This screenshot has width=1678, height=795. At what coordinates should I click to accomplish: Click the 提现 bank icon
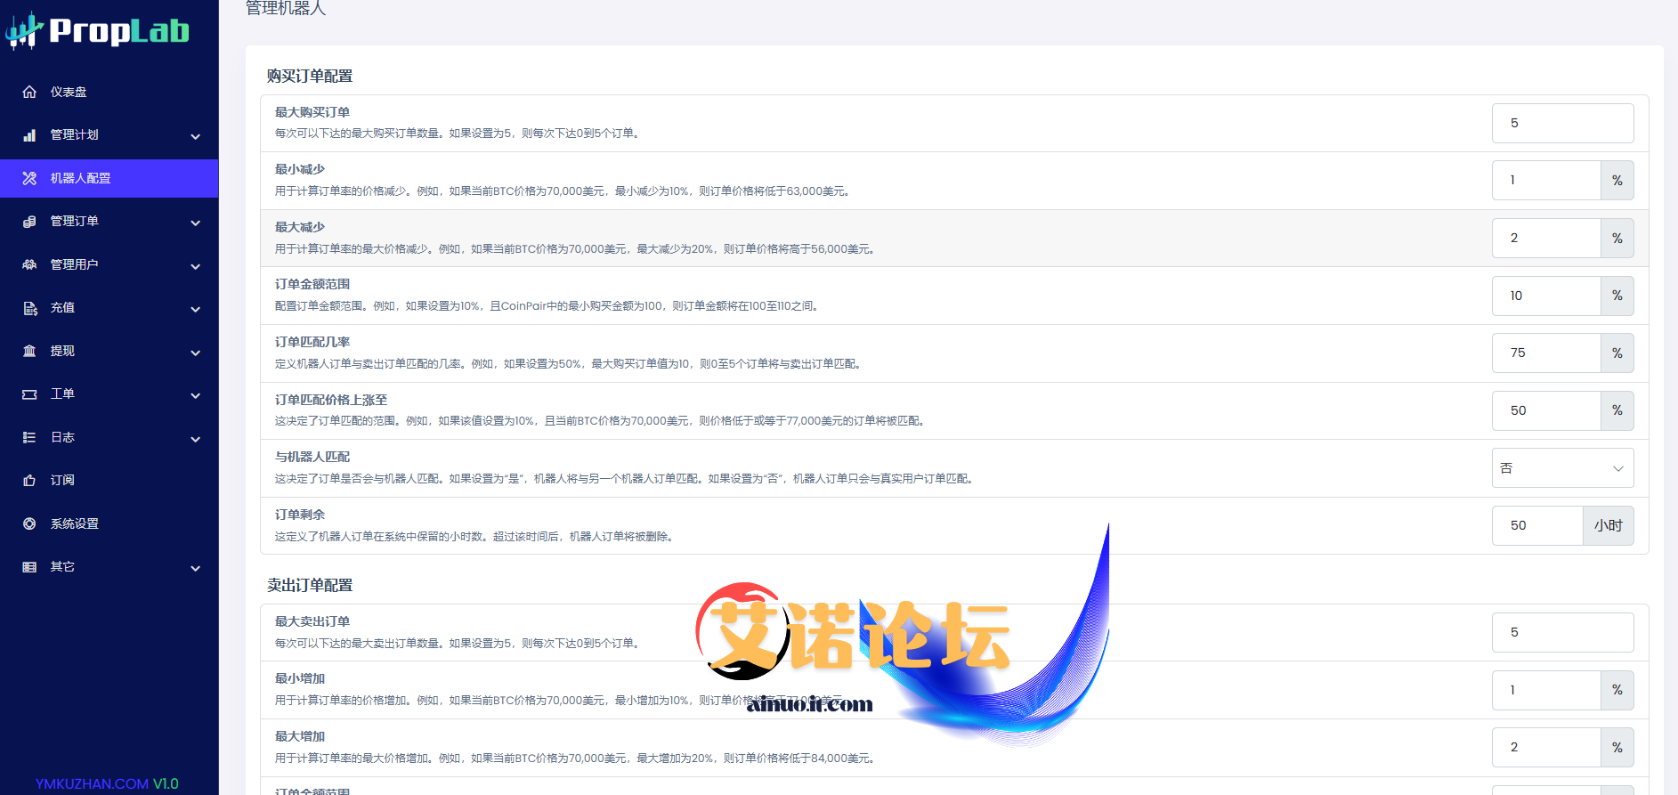click(29, 351)
